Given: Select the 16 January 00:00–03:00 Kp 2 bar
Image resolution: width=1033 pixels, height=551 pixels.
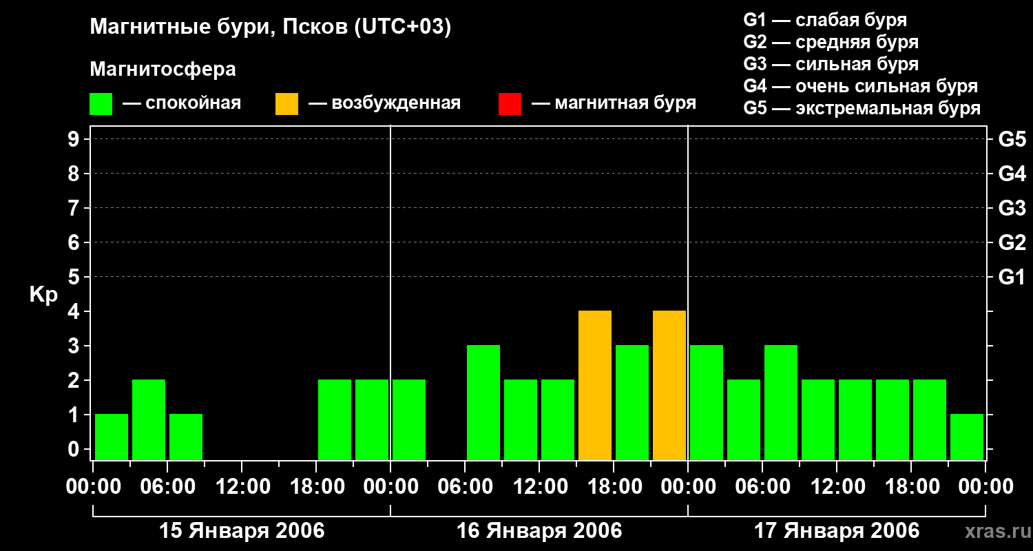Looking at the screenshot, I should tap(409, 420).
